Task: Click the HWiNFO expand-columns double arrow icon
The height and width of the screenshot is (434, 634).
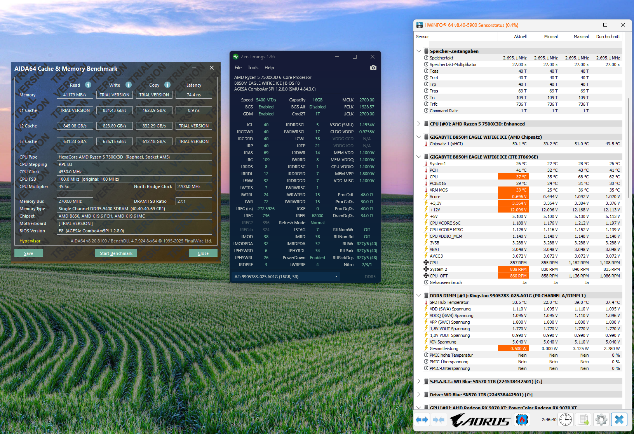Action: click(422, 420)
